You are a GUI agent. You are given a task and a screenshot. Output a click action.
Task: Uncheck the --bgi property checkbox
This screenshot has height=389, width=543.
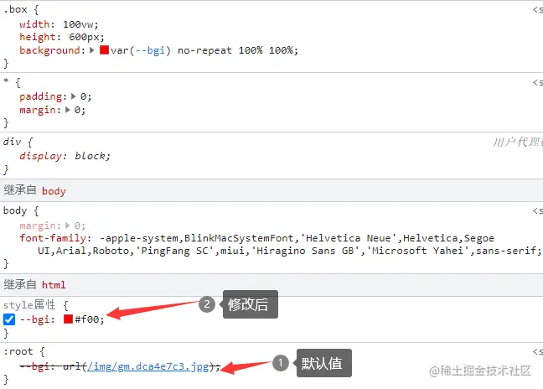[x=9, y=319]
